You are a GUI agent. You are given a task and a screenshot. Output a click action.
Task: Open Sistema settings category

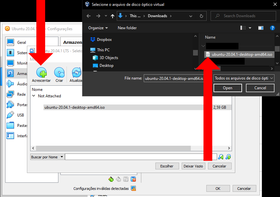17,53
